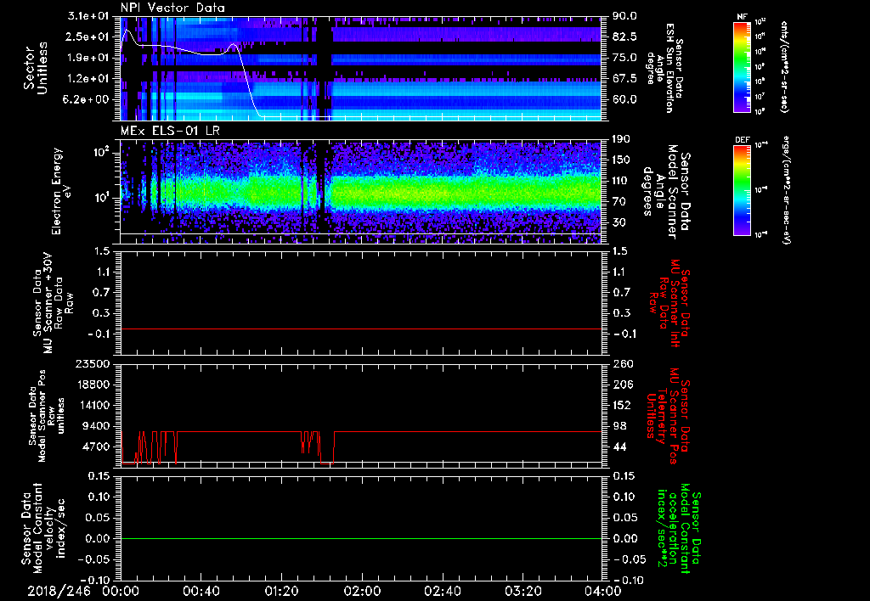Screen dimensions: 870x601
Task: Select the red MU Scanner Inh axis title
Action: click(669, 303)
